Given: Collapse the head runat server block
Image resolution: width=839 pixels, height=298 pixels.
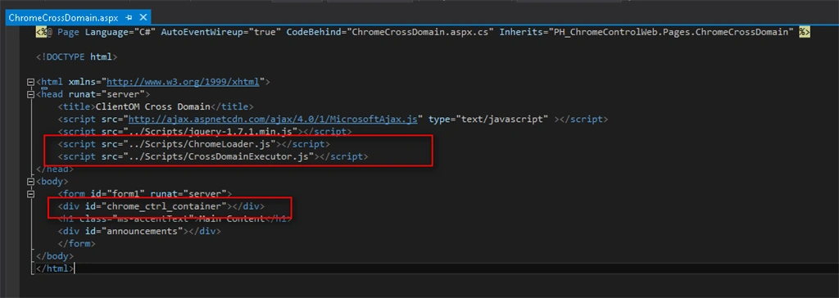Looking at the screenshot, I should click(x=30, y=94).
